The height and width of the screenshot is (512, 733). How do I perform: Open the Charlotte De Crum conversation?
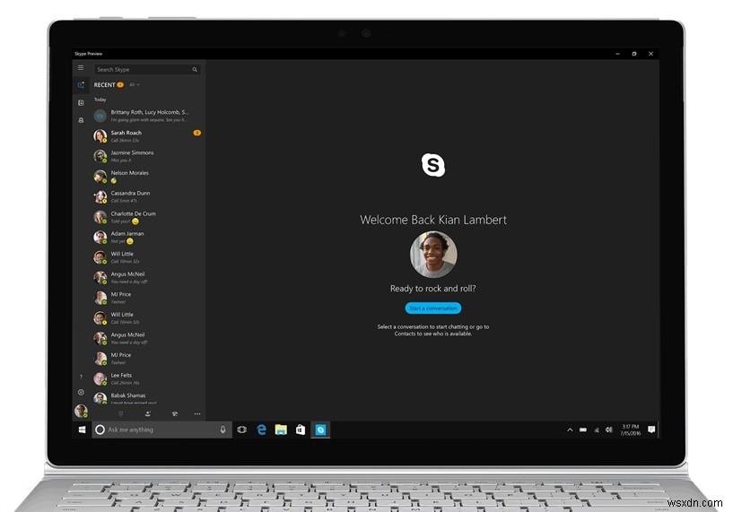click(148, 217)
